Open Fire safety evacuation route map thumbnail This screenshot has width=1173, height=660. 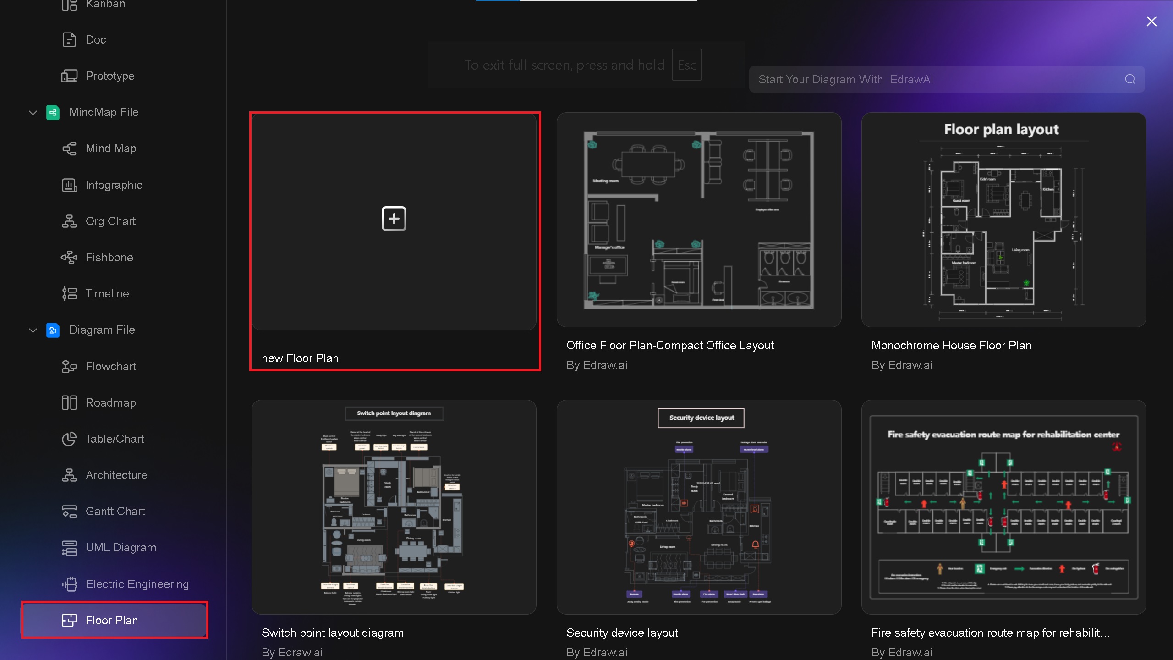point(1003,507)
